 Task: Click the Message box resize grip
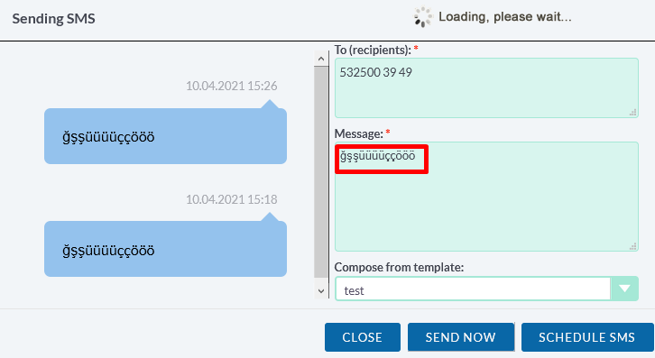click(632, 246)
